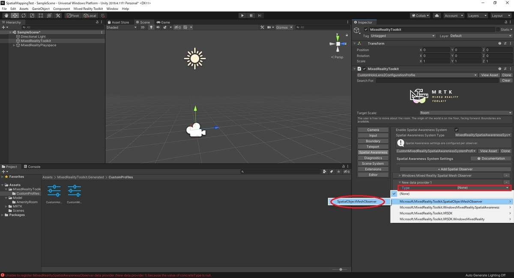The width and height of the screenshot is (514, 278).
Task: Toggle hidden objects visibility counter icon
Action: [177, 27]
